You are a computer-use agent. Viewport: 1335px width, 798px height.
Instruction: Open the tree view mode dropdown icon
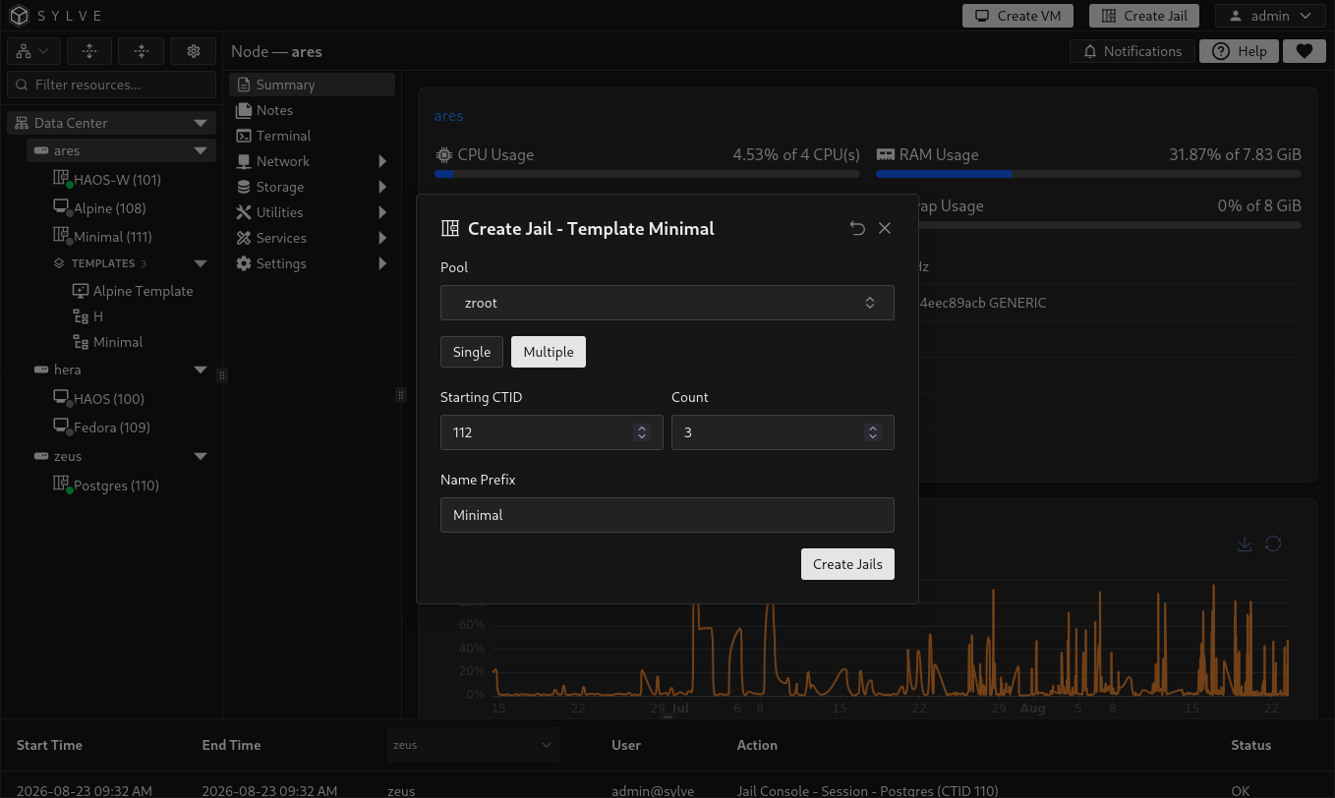click(34, 51)
